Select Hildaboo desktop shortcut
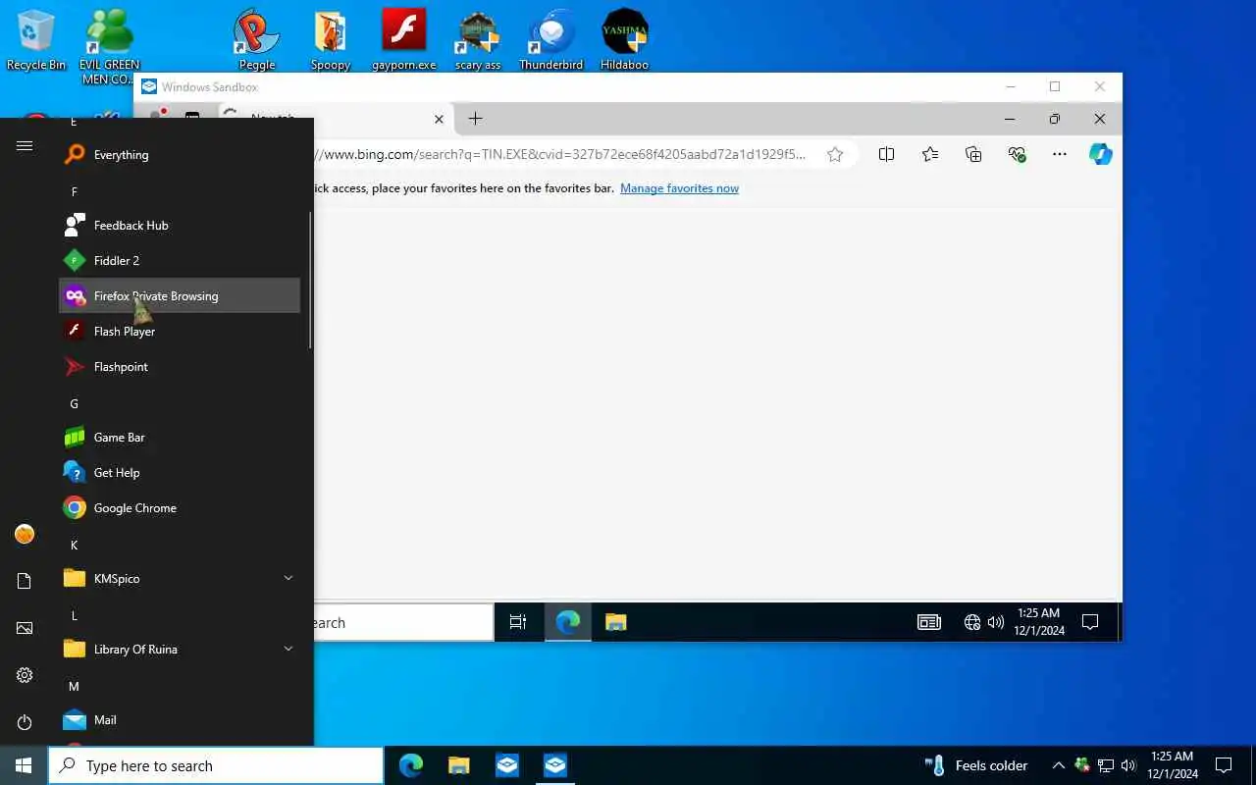This screenshot has width=1256, height=785. point(625,39)
